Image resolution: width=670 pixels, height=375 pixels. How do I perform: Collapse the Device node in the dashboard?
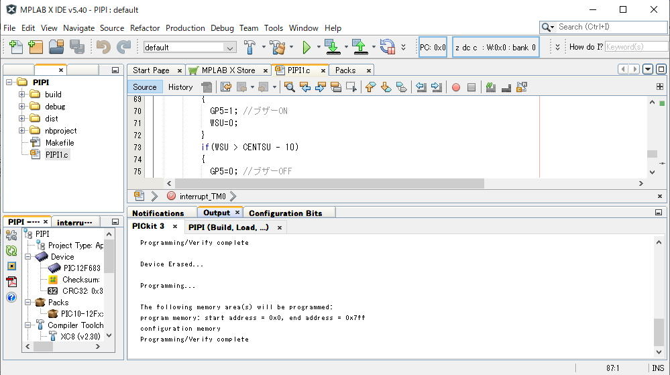pyautogui.click(x=27, y=256)
